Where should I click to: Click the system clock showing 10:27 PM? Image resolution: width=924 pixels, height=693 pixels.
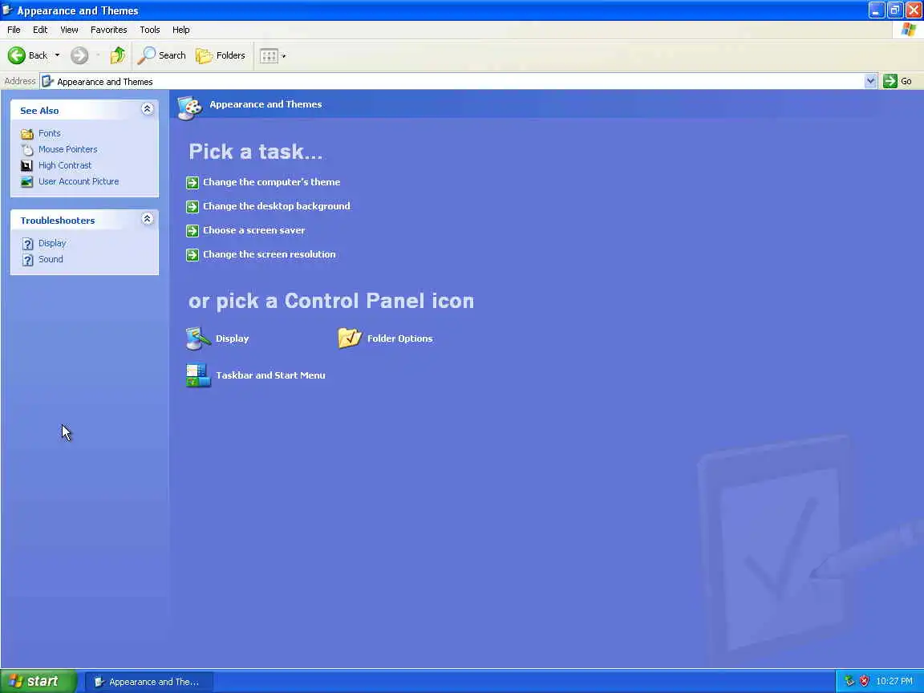coord(894,681)
